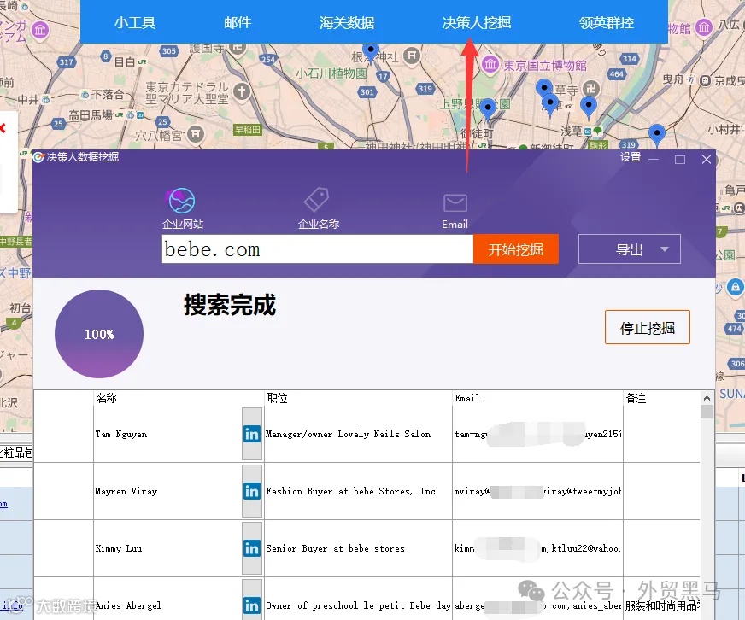
Task: Select the 企业名称 tag icon
Action: pyautogui.click(x=317, y=200)
